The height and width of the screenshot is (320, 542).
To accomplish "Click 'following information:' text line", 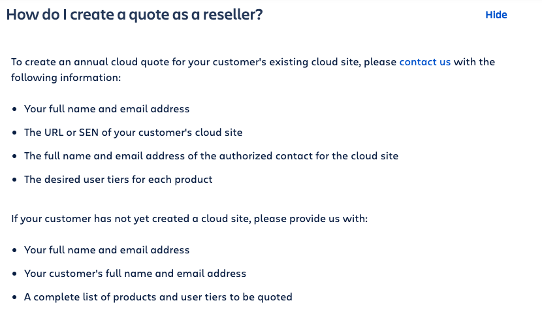I will (x=66, y=78).
